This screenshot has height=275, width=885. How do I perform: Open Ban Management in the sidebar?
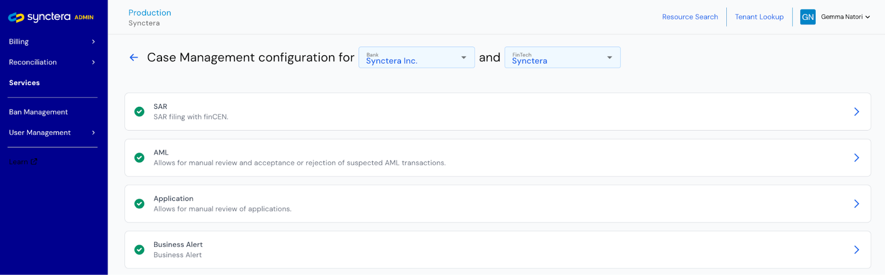click(x=38, y=112)
